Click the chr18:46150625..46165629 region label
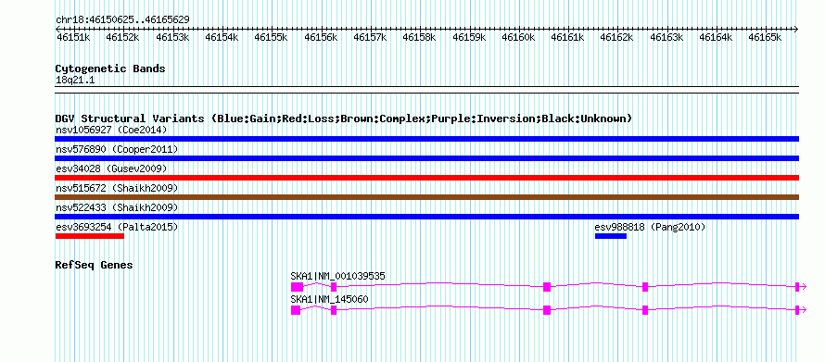 pyautogui.click(x=122, y=19)
